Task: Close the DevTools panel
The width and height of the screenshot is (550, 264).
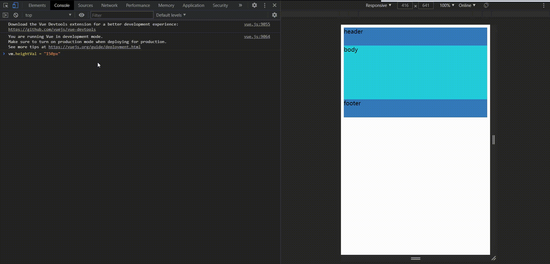Action: tap(274, 5)
